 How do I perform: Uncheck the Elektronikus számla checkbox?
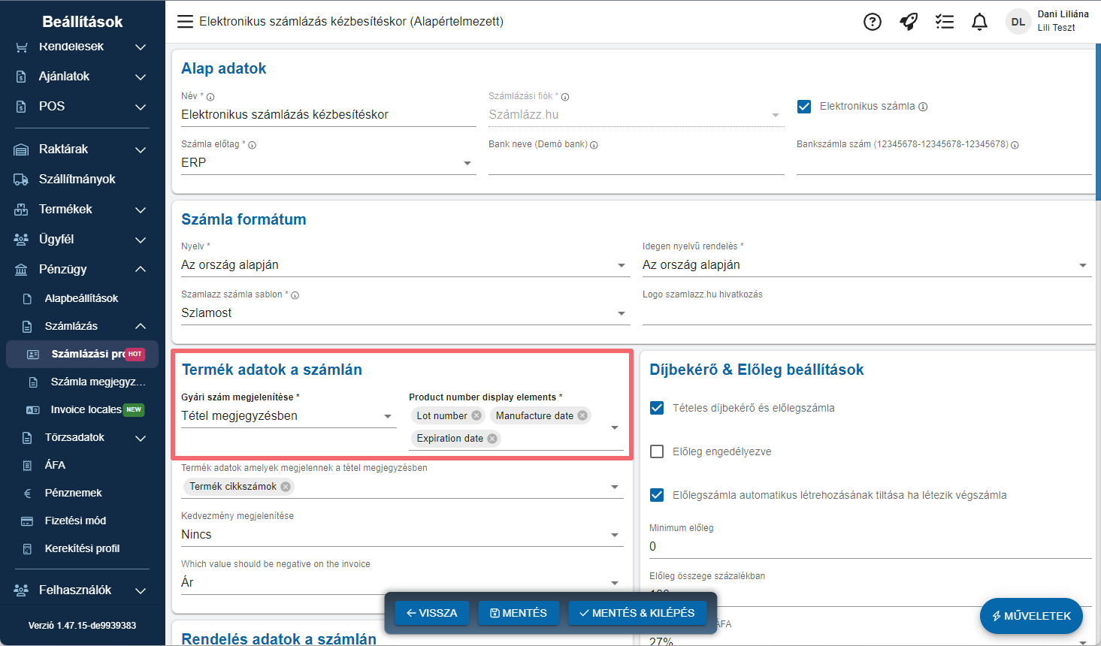[804, 107]
